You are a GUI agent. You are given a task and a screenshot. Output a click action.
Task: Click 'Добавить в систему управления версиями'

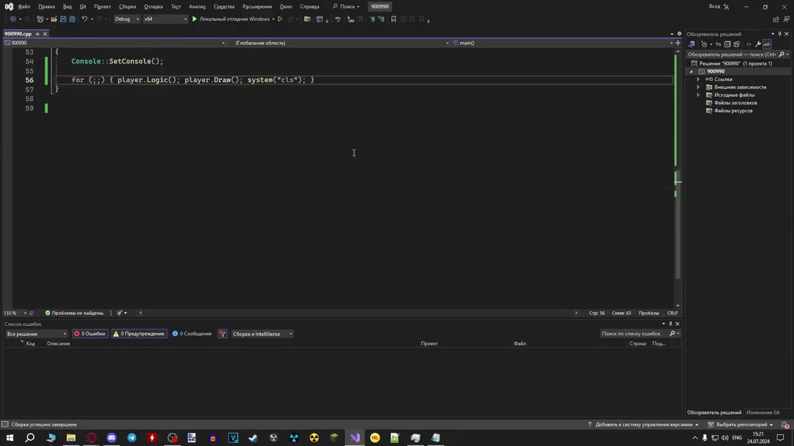(x=643, y=425)
